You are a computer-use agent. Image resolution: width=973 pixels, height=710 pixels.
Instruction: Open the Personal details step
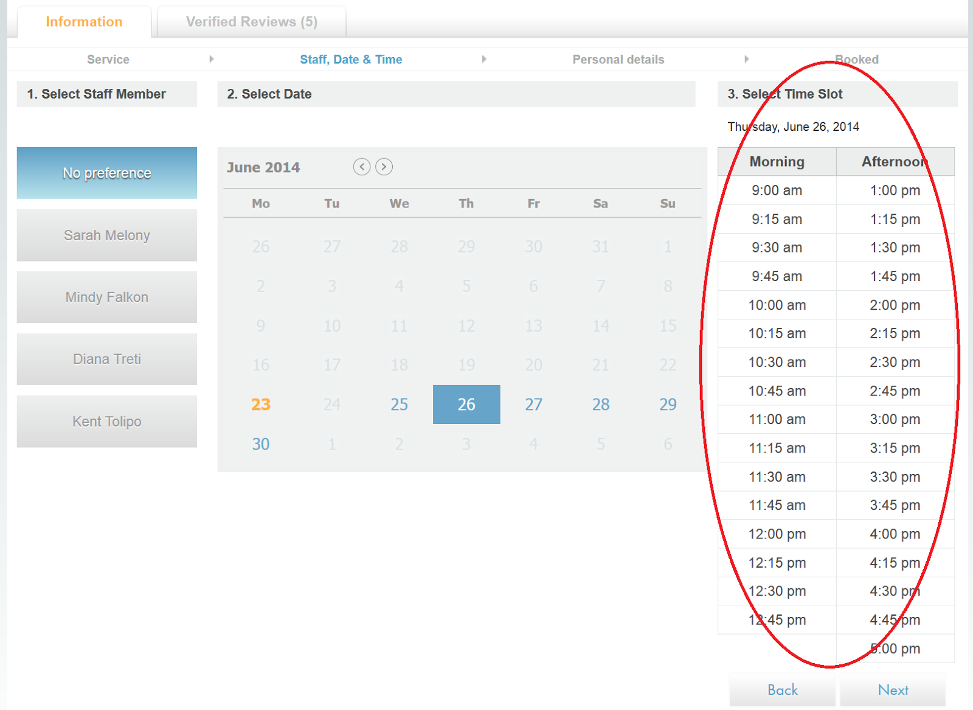coord(618,59)
